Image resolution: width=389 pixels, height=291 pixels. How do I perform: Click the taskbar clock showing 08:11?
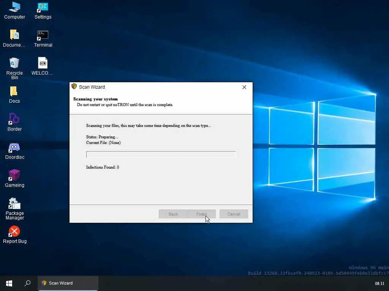click(x=380, y=283)
